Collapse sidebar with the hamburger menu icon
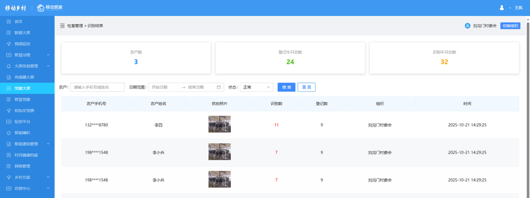This screenshot has width=530, height=198. click(x=62, y=26)
